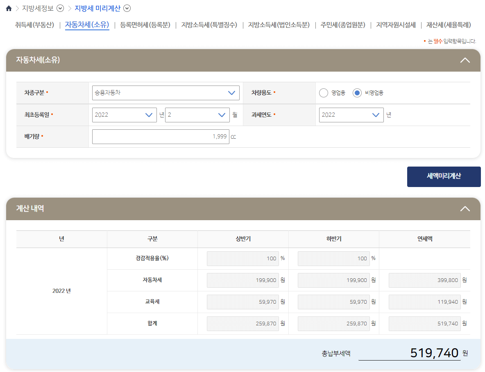Image resolution: width=485 pixels, height=372 pixels.
Task: Click the 상반기 column header
Action: (x=243, y=239)
